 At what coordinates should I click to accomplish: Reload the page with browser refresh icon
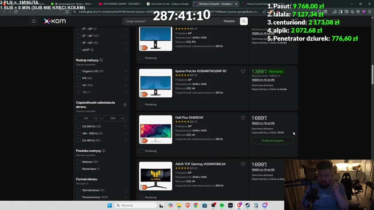click(x=16, y=12)
